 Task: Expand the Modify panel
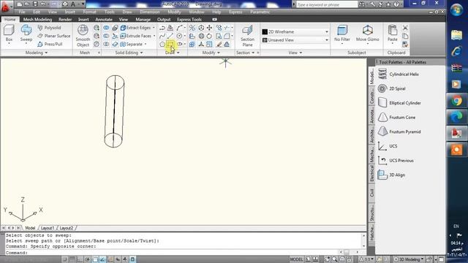(211, 53)
